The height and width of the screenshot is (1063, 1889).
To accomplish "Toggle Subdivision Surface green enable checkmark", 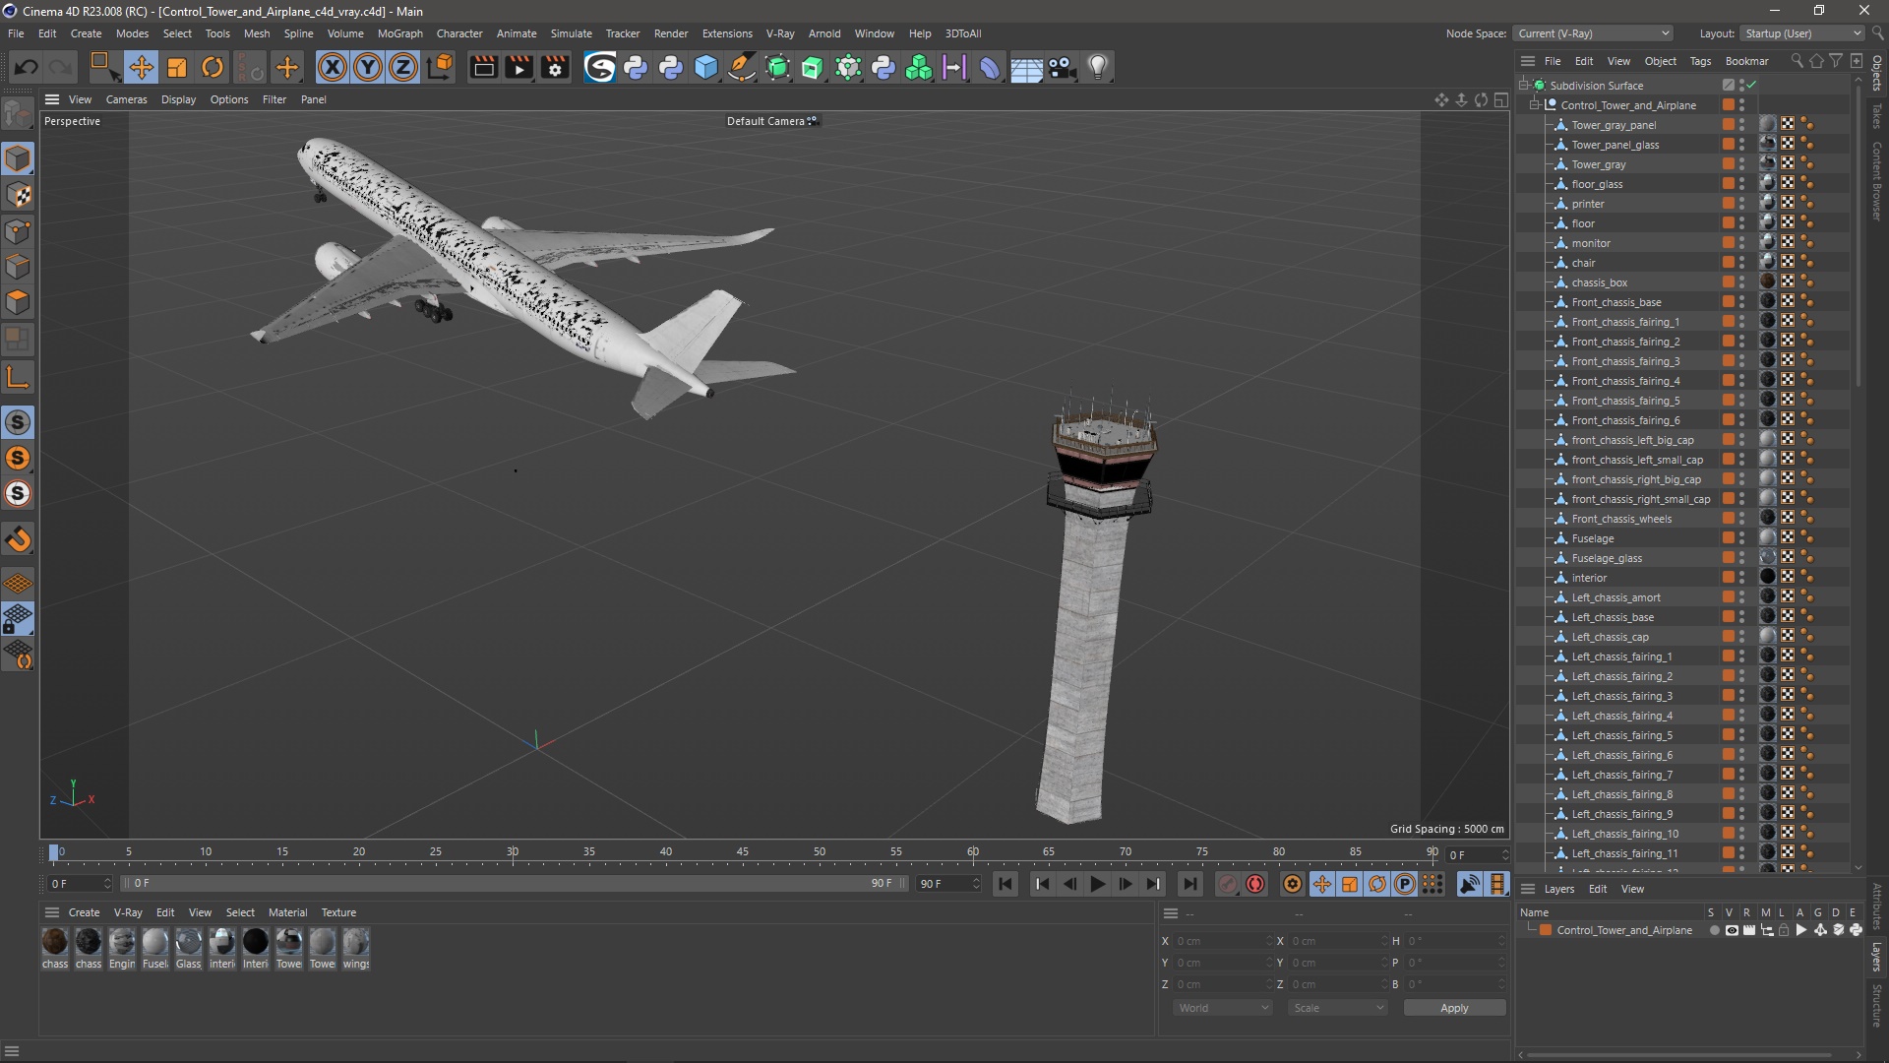I will pos(1752,86).
